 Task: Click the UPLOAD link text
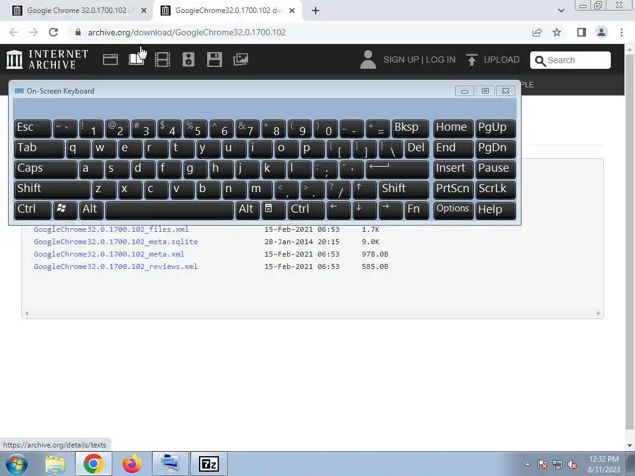(502, 60)
